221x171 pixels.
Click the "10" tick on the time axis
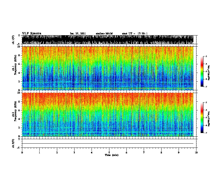(196, 153)
